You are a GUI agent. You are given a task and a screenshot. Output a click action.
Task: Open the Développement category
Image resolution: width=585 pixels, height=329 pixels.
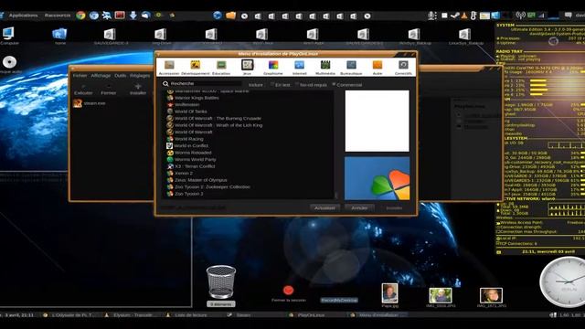pyautogui.click(x=195, y=68)
